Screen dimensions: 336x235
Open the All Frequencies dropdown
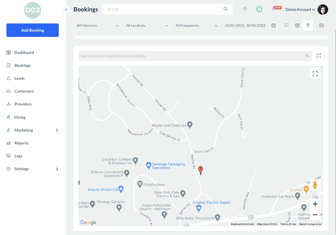click(196, 25)
